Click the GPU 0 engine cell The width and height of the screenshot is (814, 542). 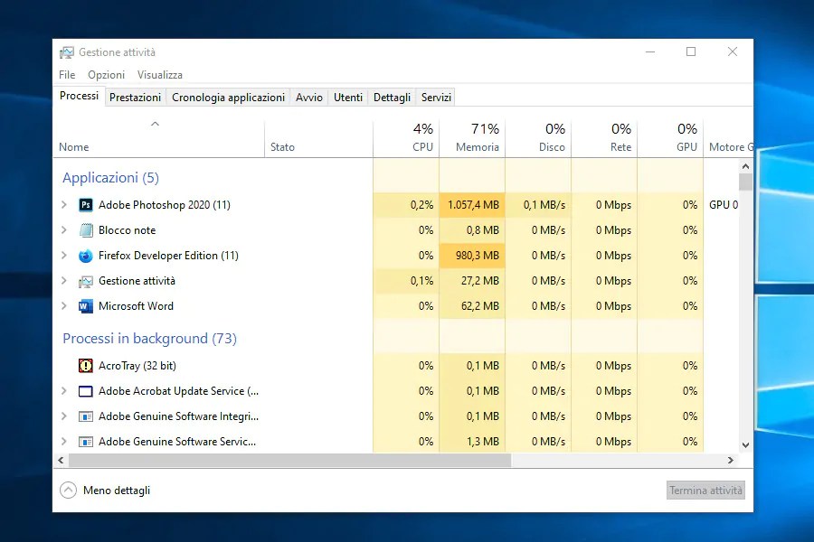pos(724,205)
